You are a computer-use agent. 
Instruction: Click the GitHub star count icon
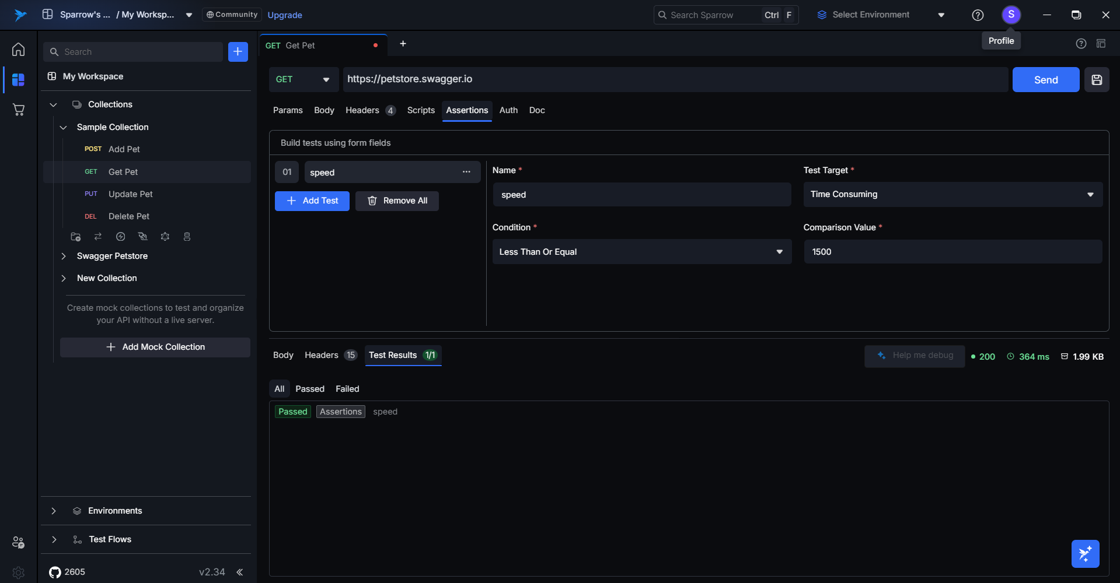(x=55, y=572)
